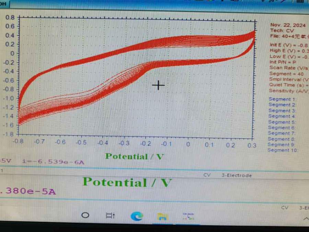Click the "Tech: CV" label
The height and width of the screenshot is (232, 309).
(x=282, y=31)
